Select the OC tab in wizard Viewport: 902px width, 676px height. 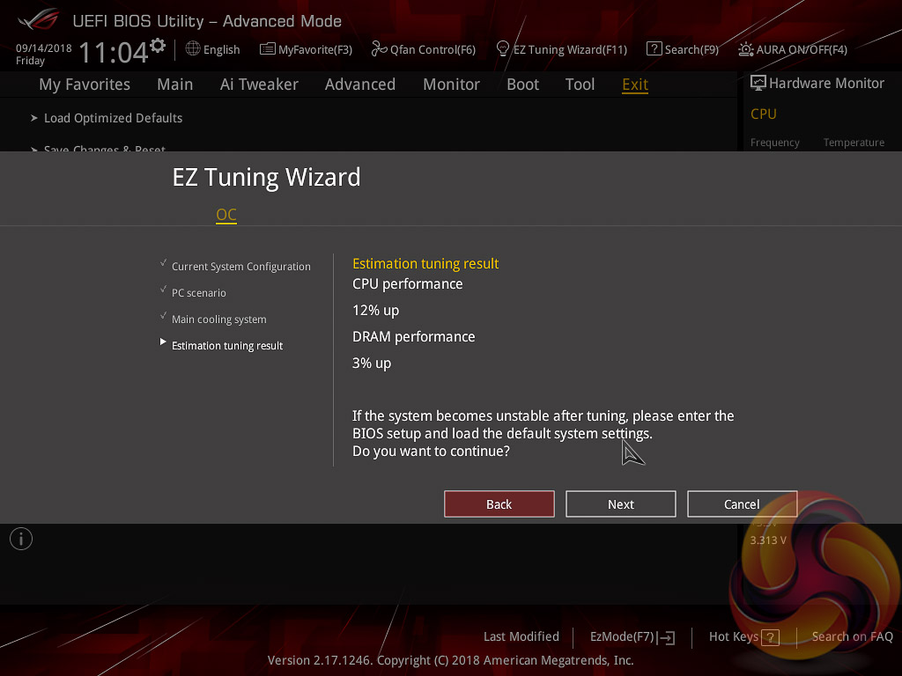click(x=226, y=215)
